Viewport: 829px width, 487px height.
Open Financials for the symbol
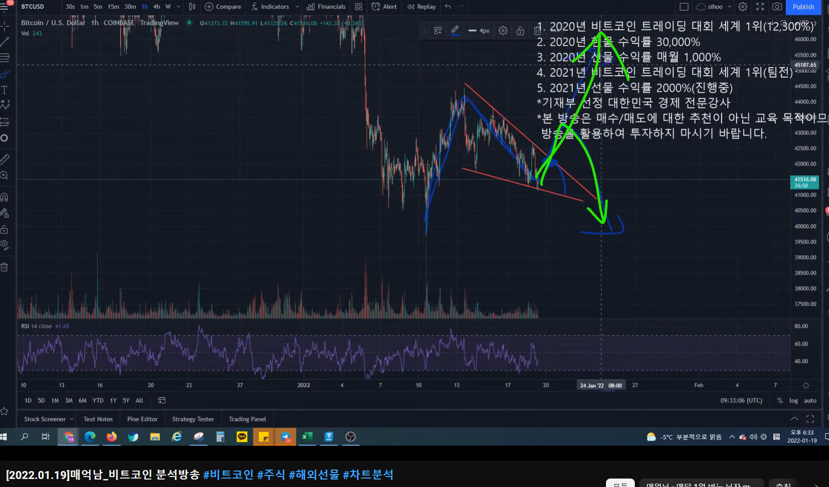[326, 6]
